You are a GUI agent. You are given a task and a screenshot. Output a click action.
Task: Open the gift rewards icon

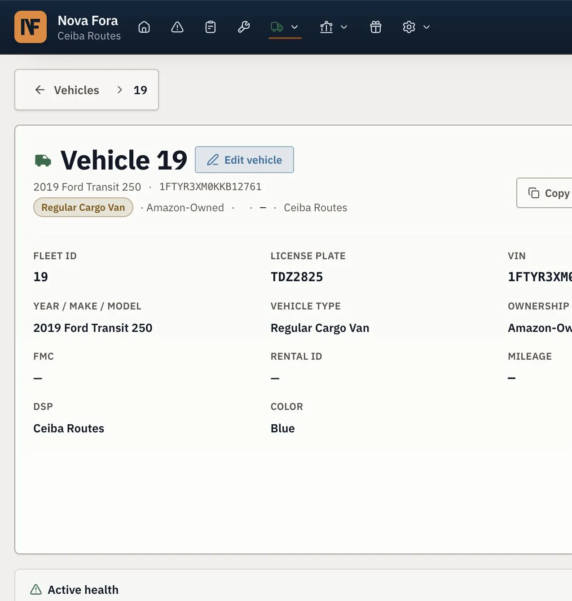[376, 27]
